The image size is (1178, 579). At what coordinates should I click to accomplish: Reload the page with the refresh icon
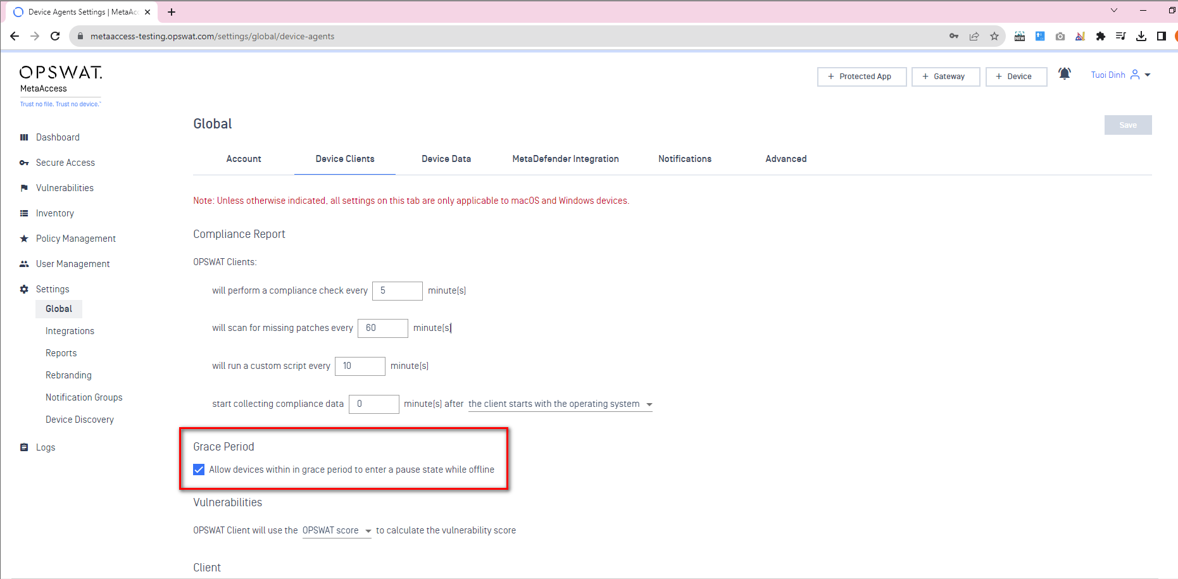55,36
